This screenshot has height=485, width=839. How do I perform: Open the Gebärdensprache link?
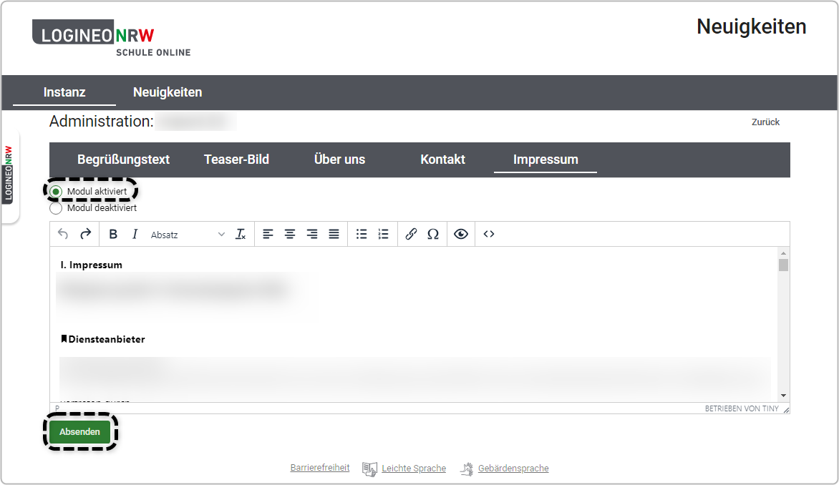513,469
